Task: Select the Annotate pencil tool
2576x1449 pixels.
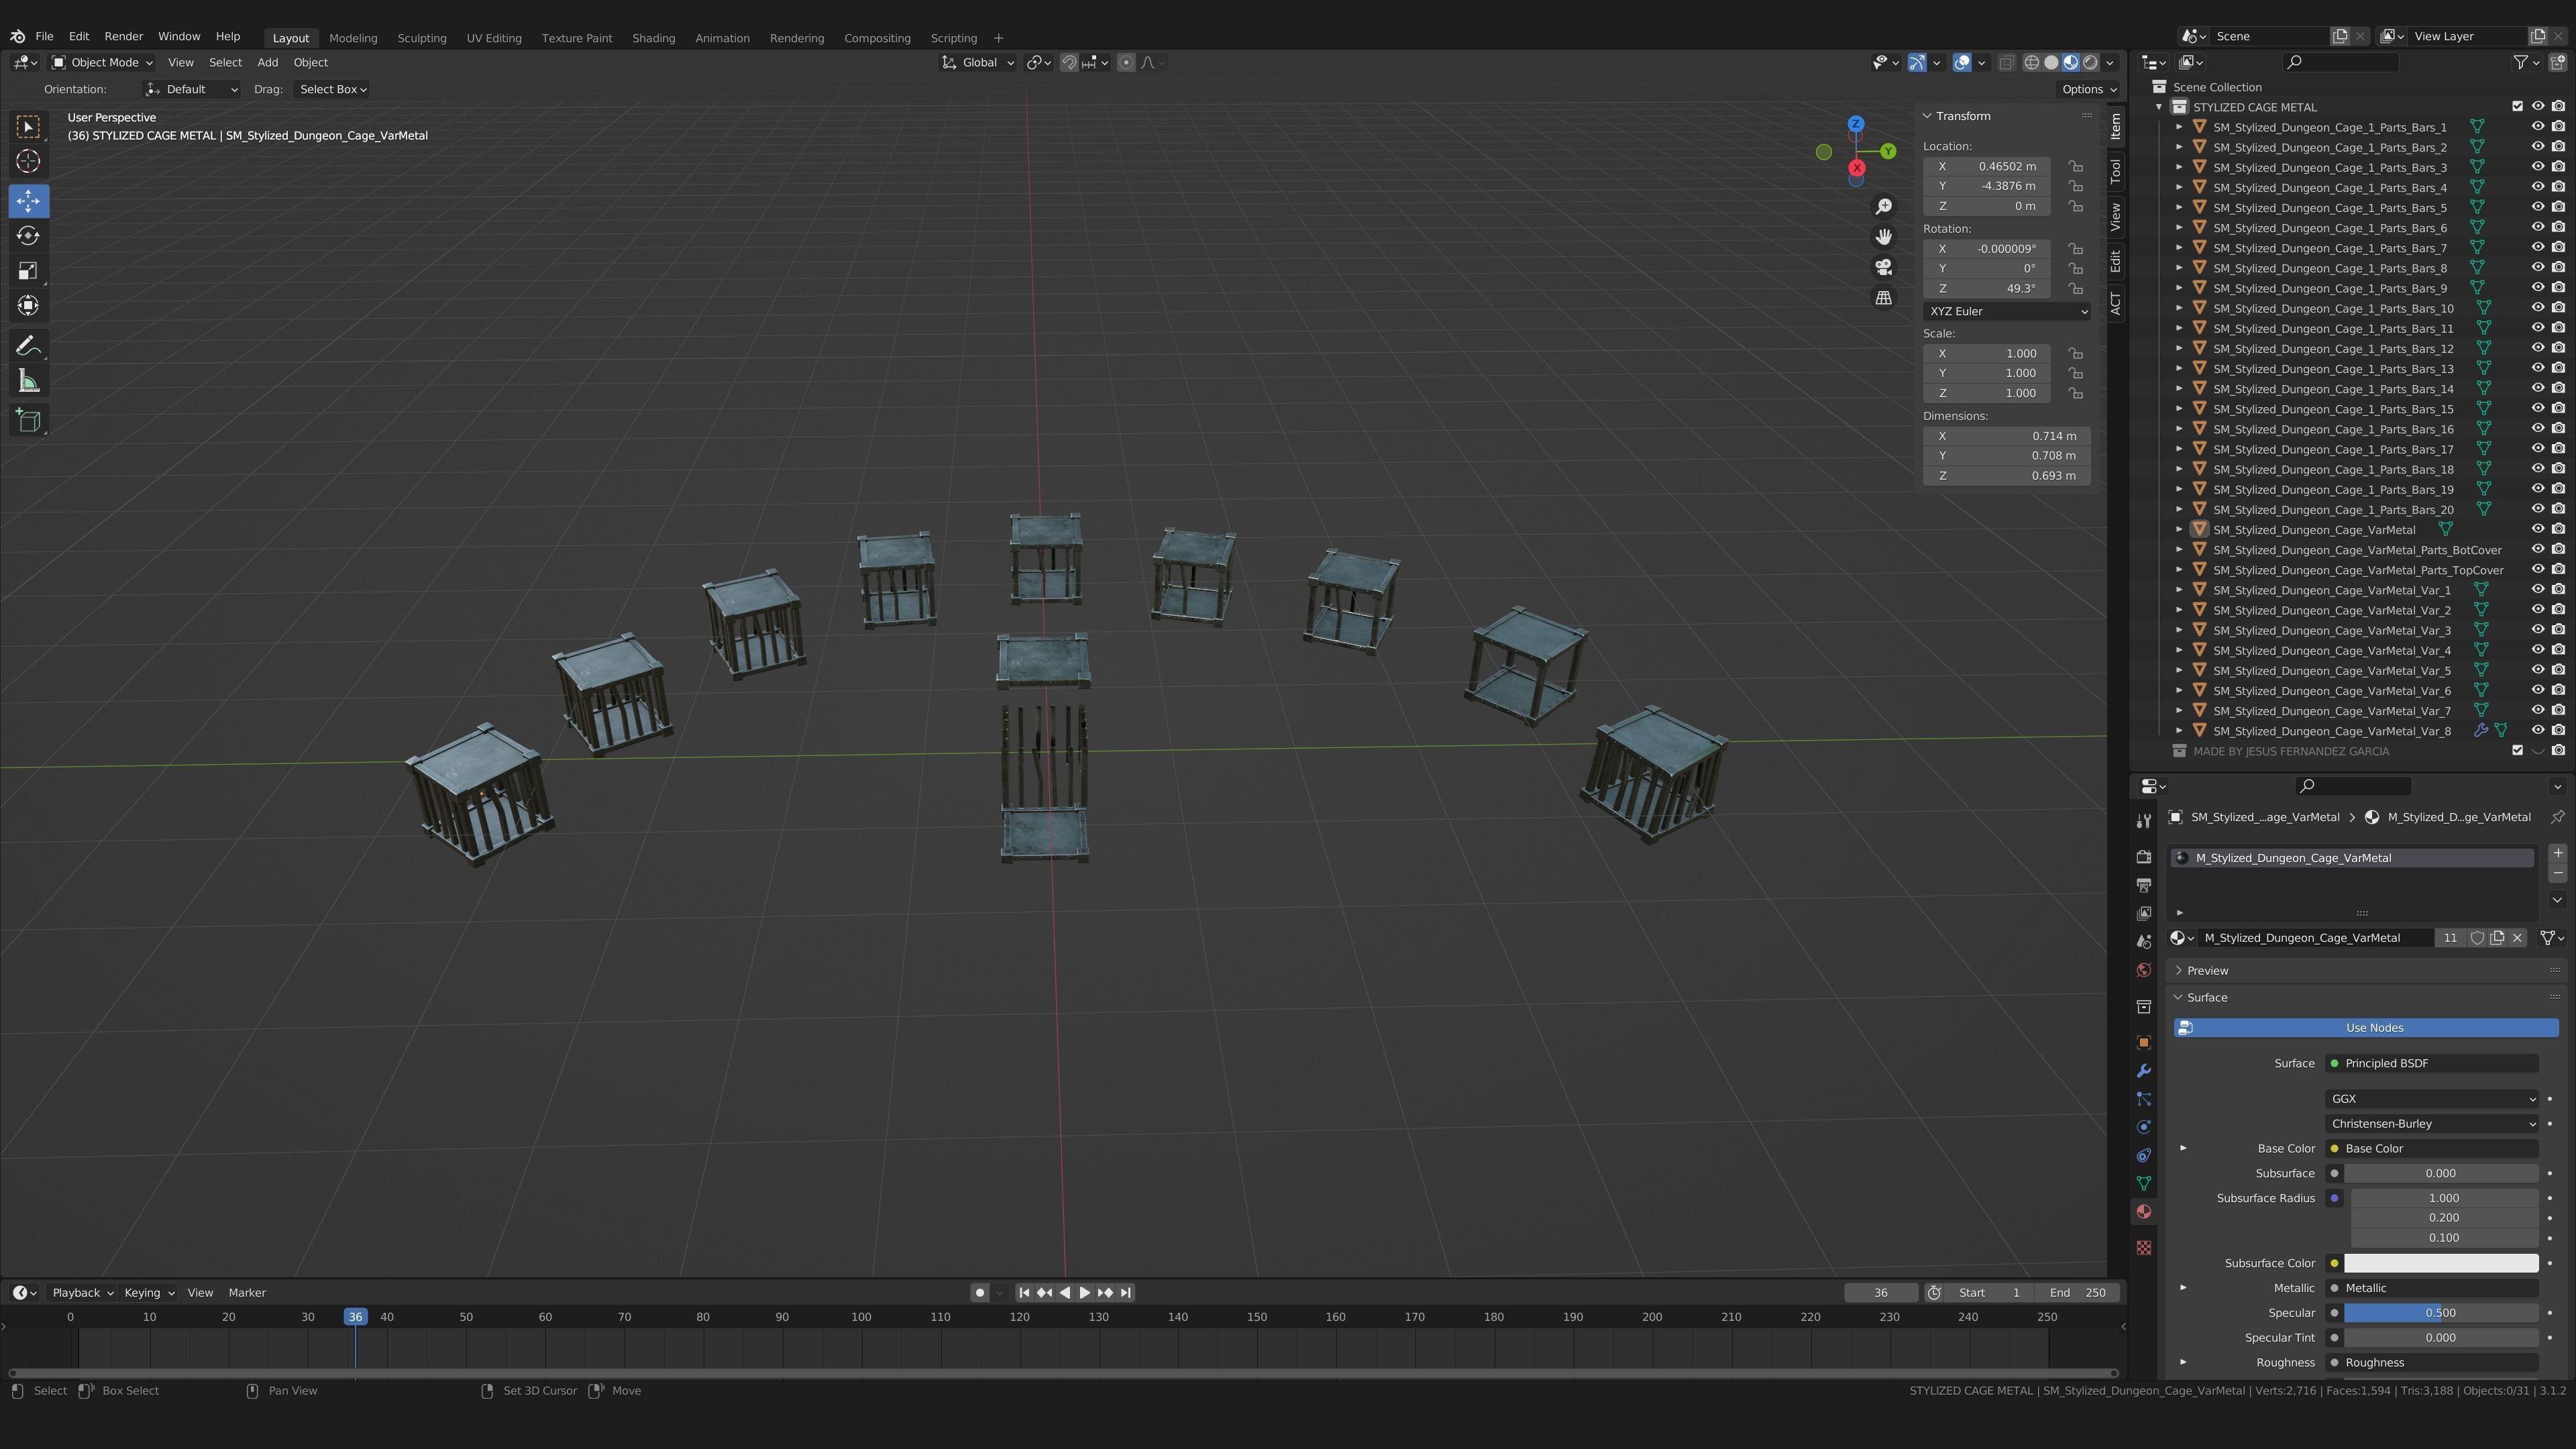Action: click(28, 346)
